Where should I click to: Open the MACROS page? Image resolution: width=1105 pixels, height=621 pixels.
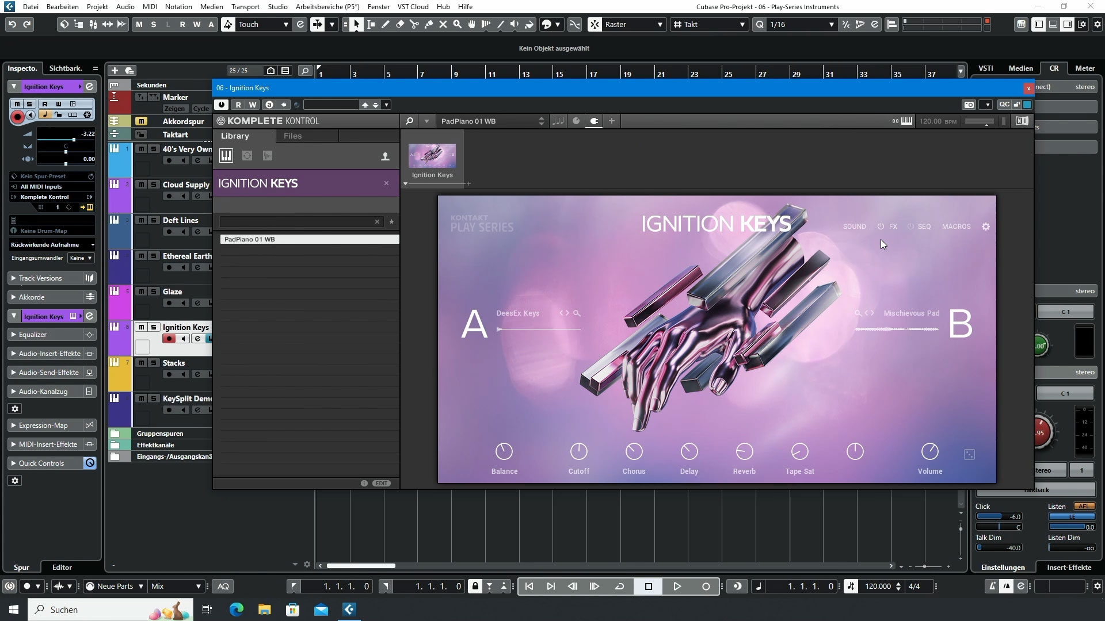(x=956, y=227)
